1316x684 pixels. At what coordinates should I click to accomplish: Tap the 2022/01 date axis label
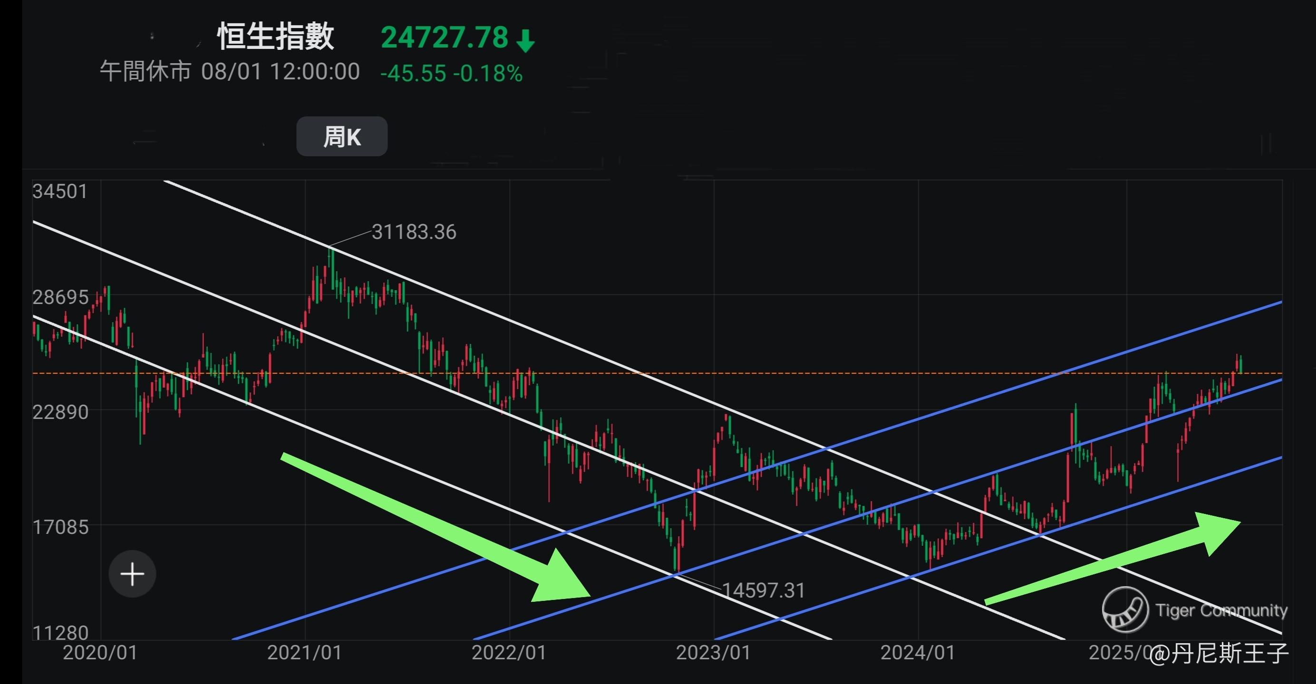coord(509,652)
